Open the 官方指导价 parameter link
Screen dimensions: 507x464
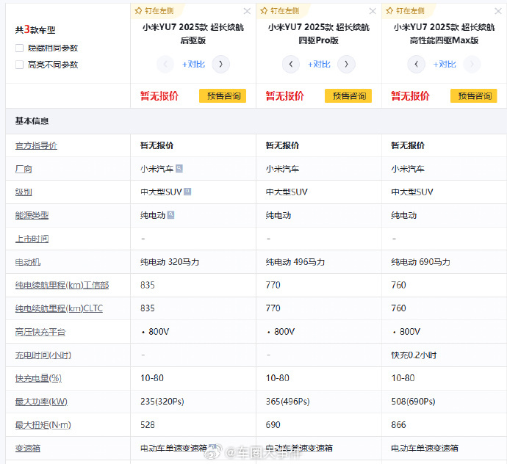tap(36, 145)
